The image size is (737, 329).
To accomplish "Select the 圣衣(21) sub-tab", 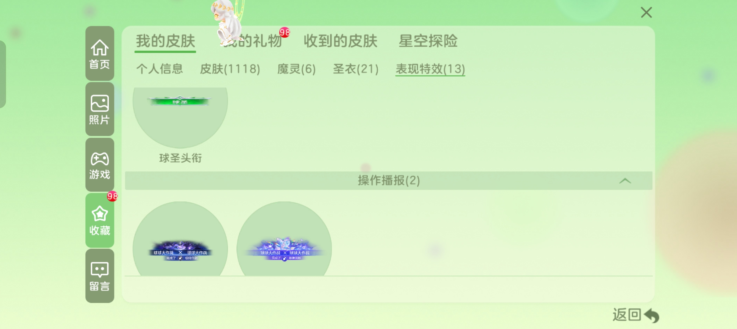I will [356, 69].
